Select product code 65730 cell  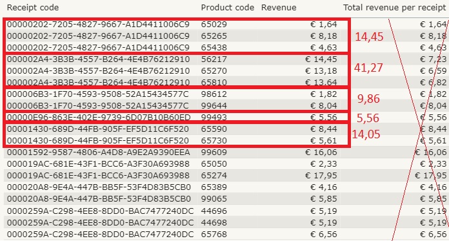coord(214,141)
